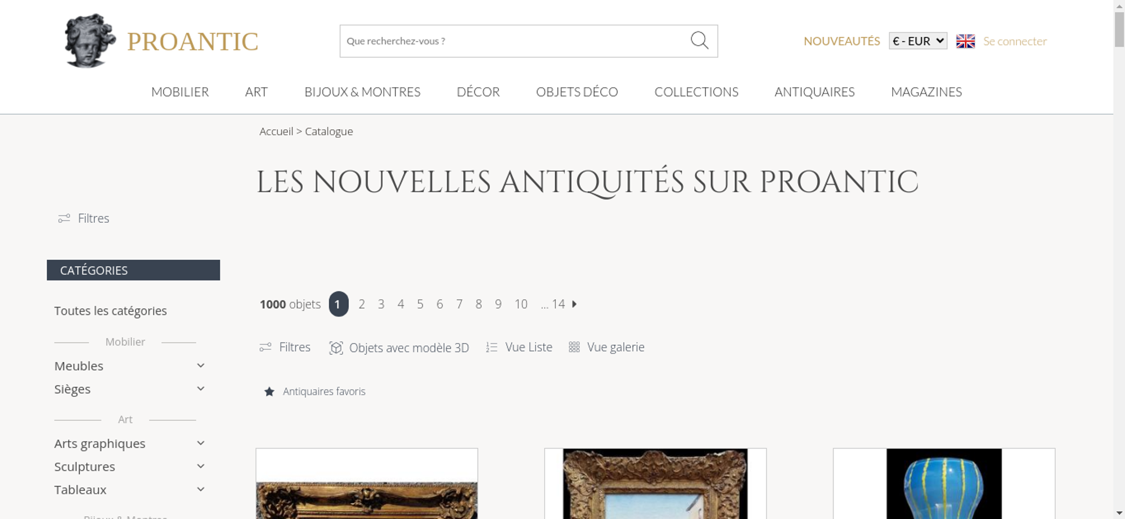This screenshot has width=1125, height=519.
Task: Expand the Sièges category
Action: tap(201, 389)
